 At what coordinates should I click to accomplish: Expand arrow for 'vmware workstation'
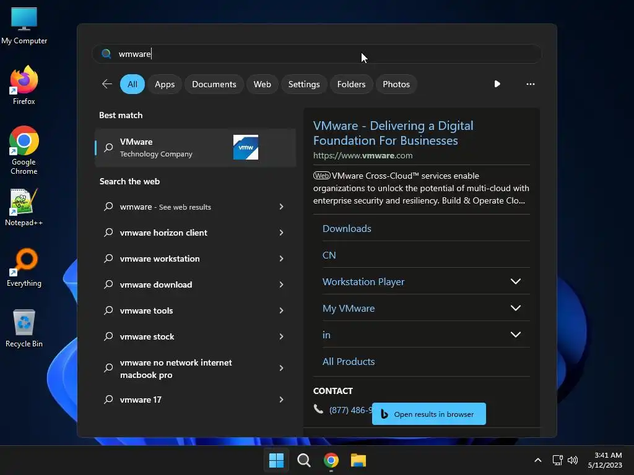point(282,259)
